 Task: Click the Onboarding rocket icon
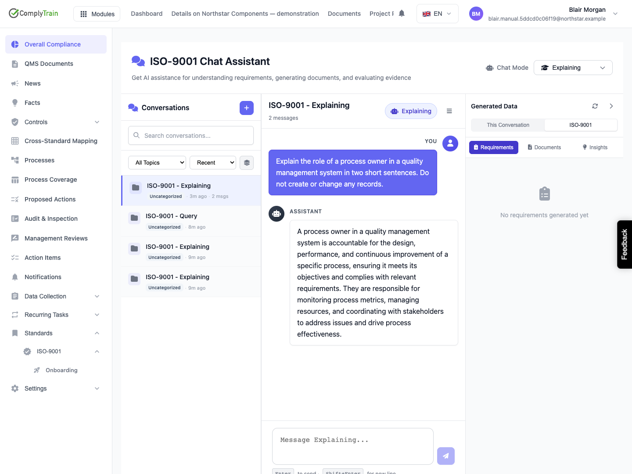[x=37, y=370]
